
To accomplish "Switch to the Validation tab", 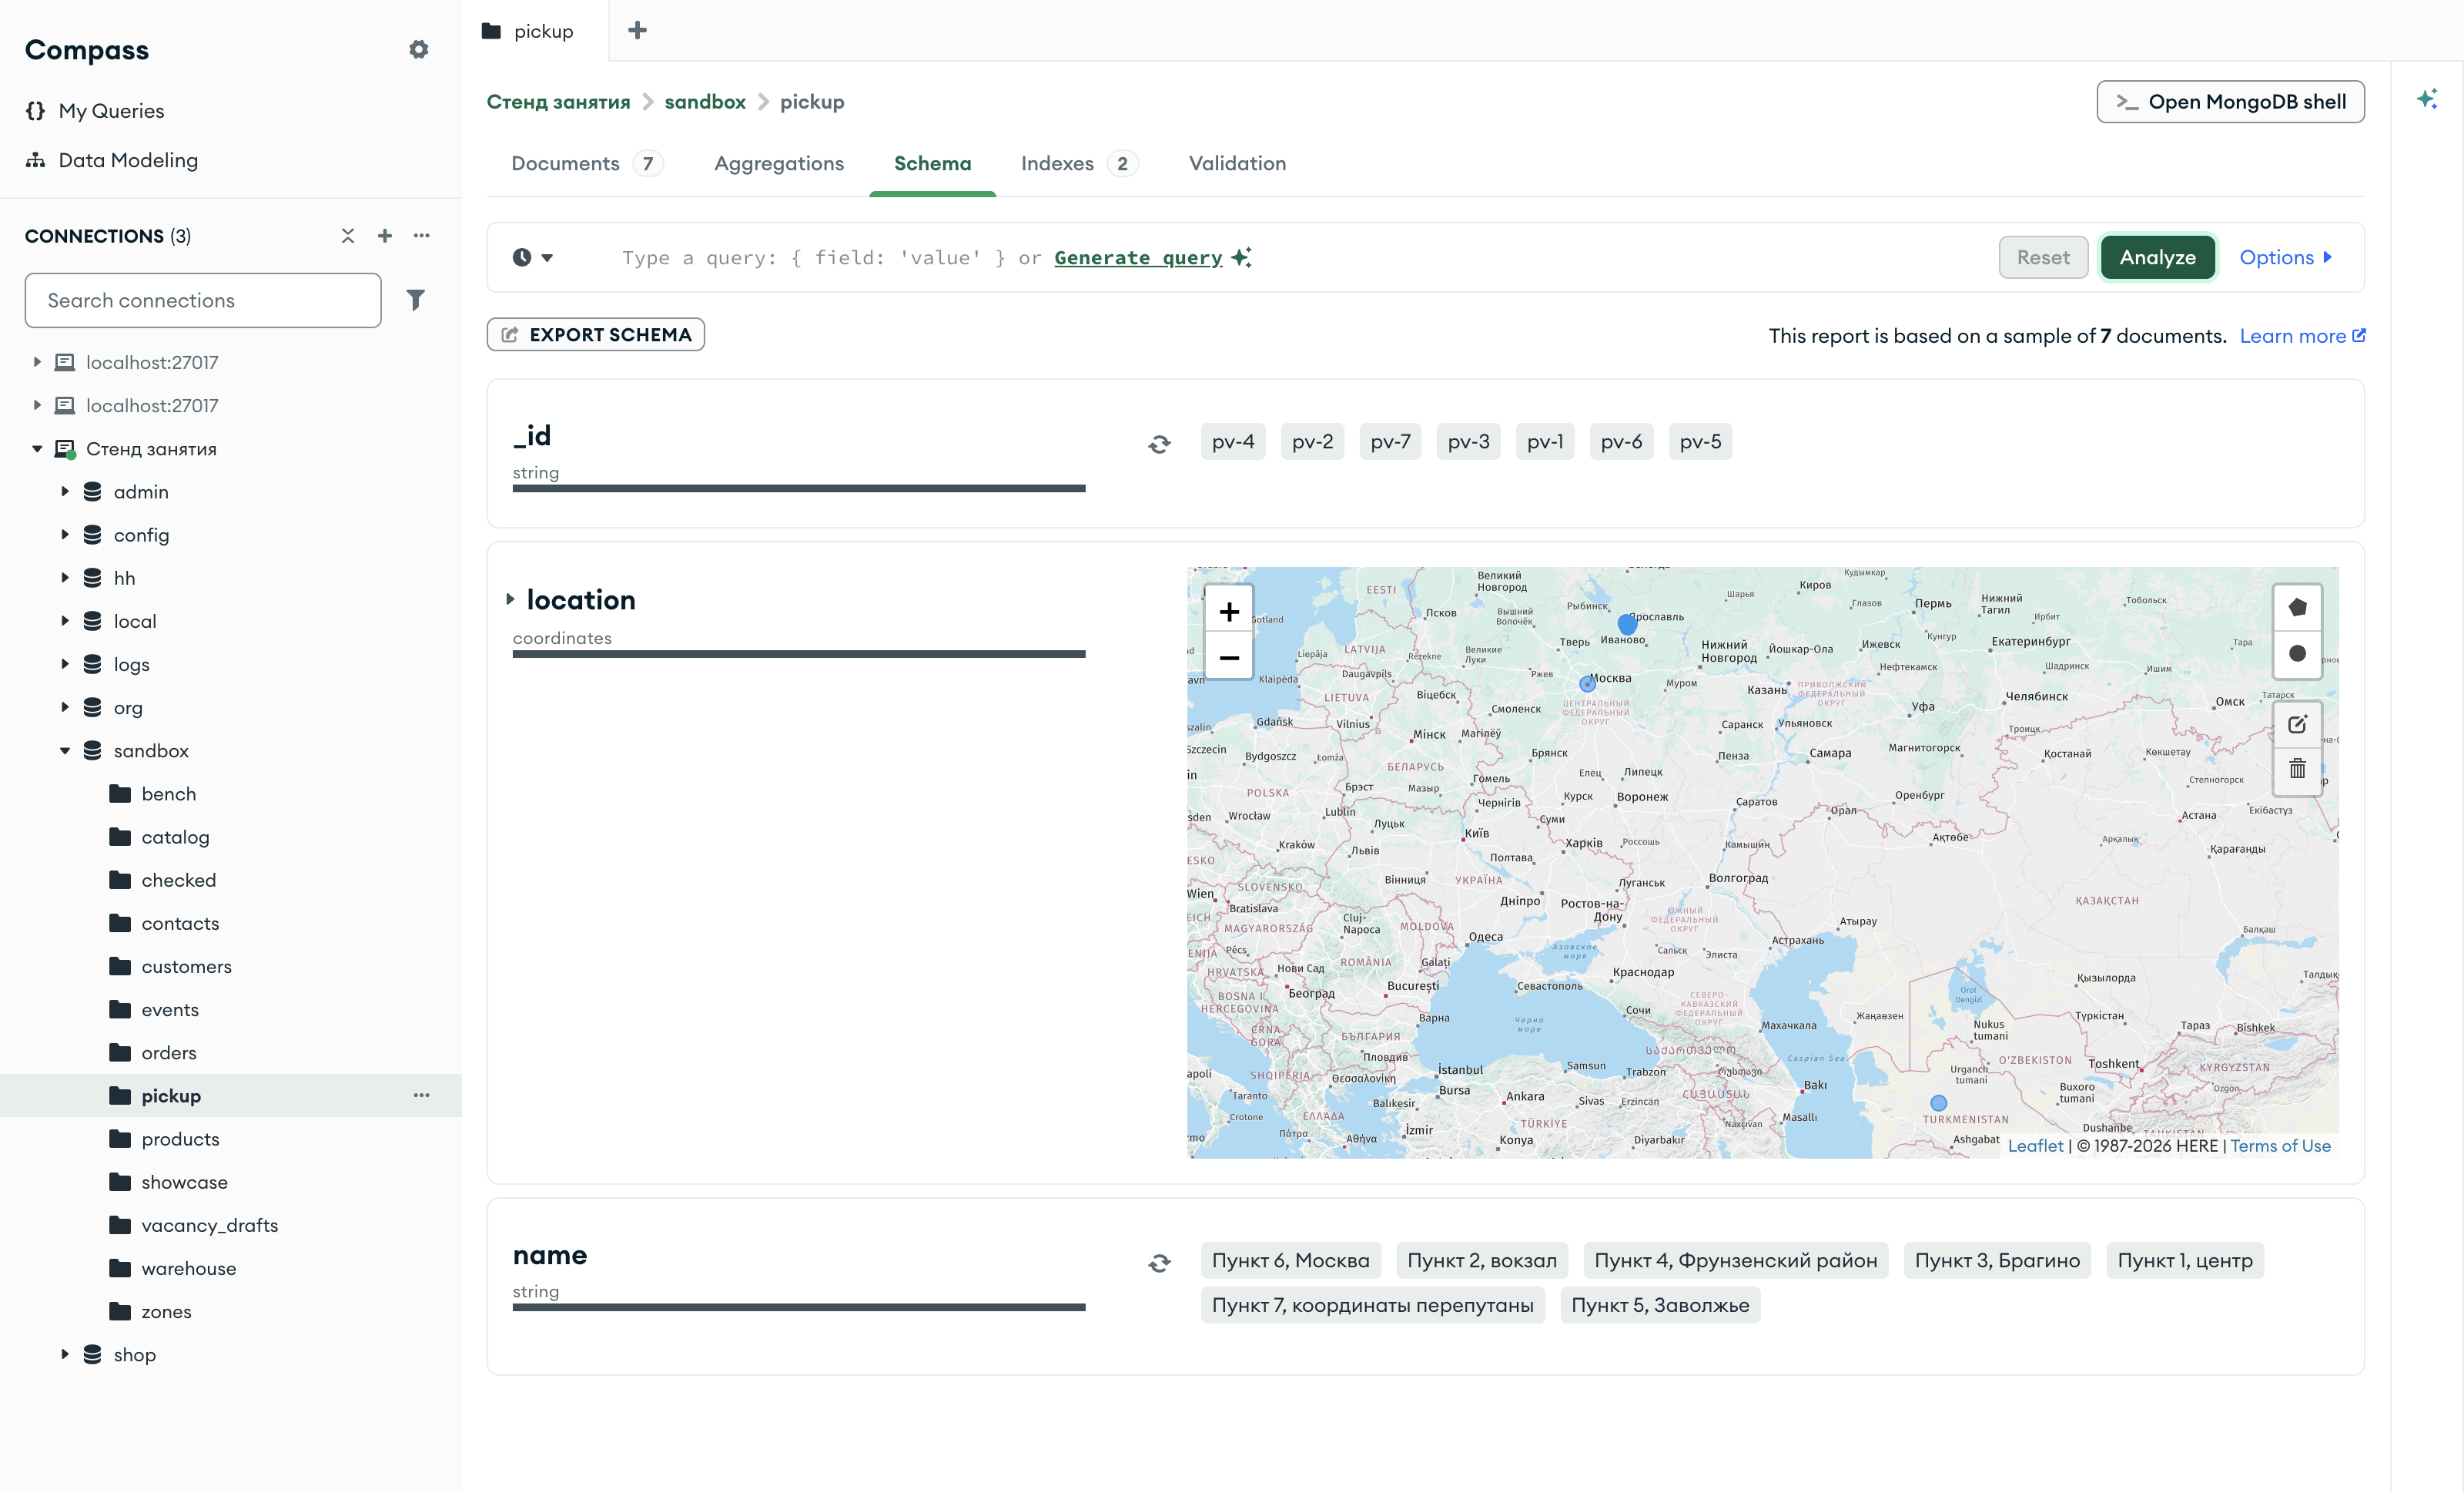I will coord(1237,163).
